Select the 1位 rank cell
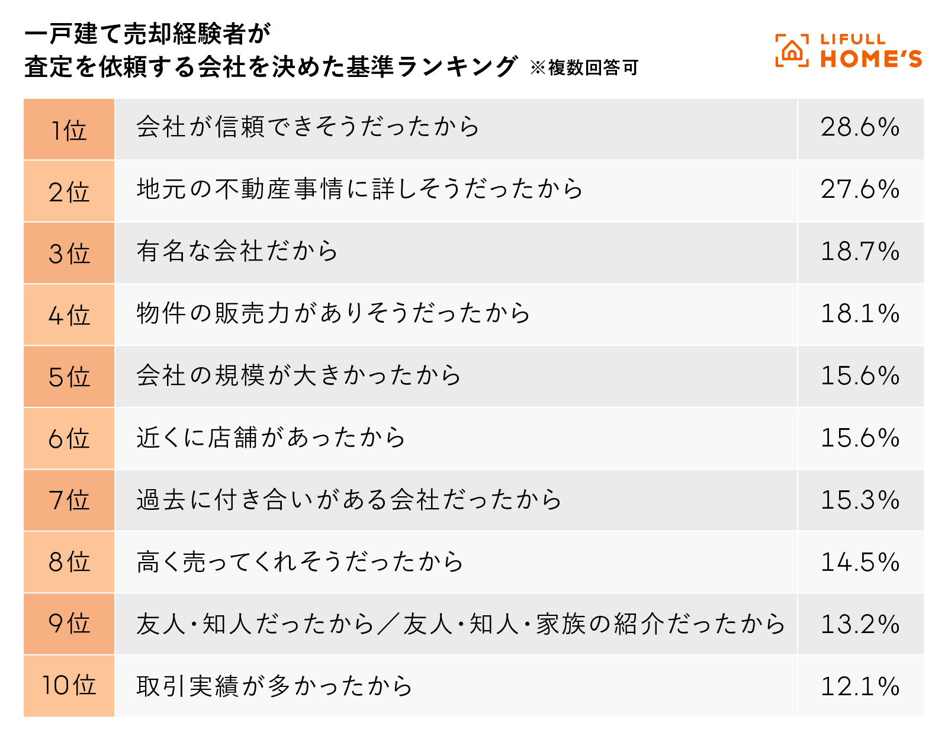Image resolution: width=948 pixels, height=742 pixels. (x=69, y=130)
